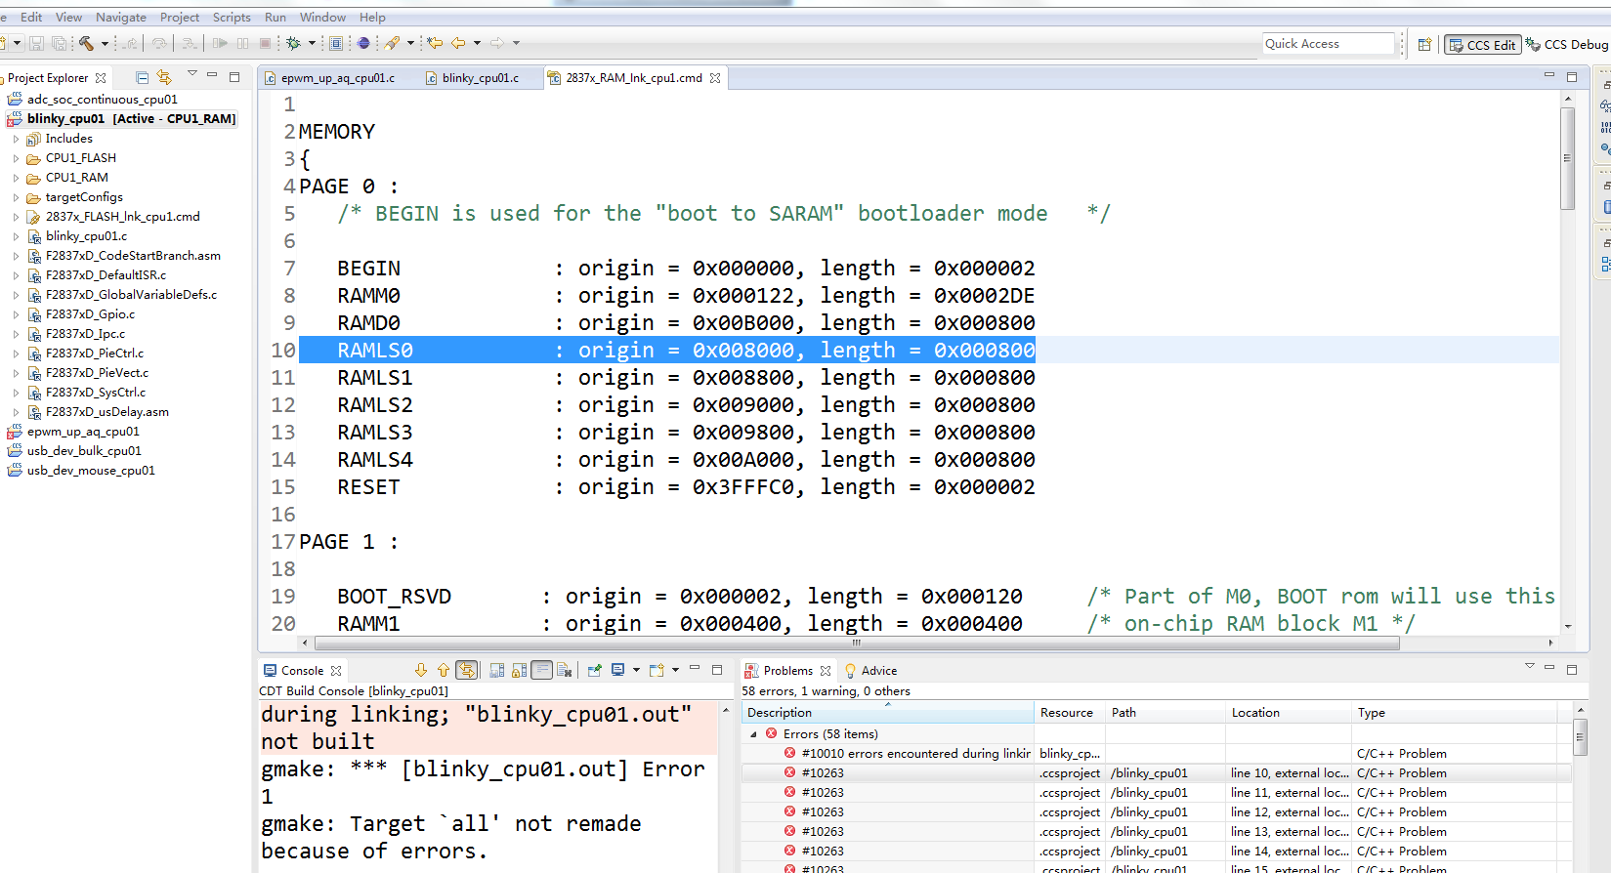Viewport: 1611px width, 873px height.
Task: Click Open Perspective icon near CCS Edit
Action: [1424, 44]
